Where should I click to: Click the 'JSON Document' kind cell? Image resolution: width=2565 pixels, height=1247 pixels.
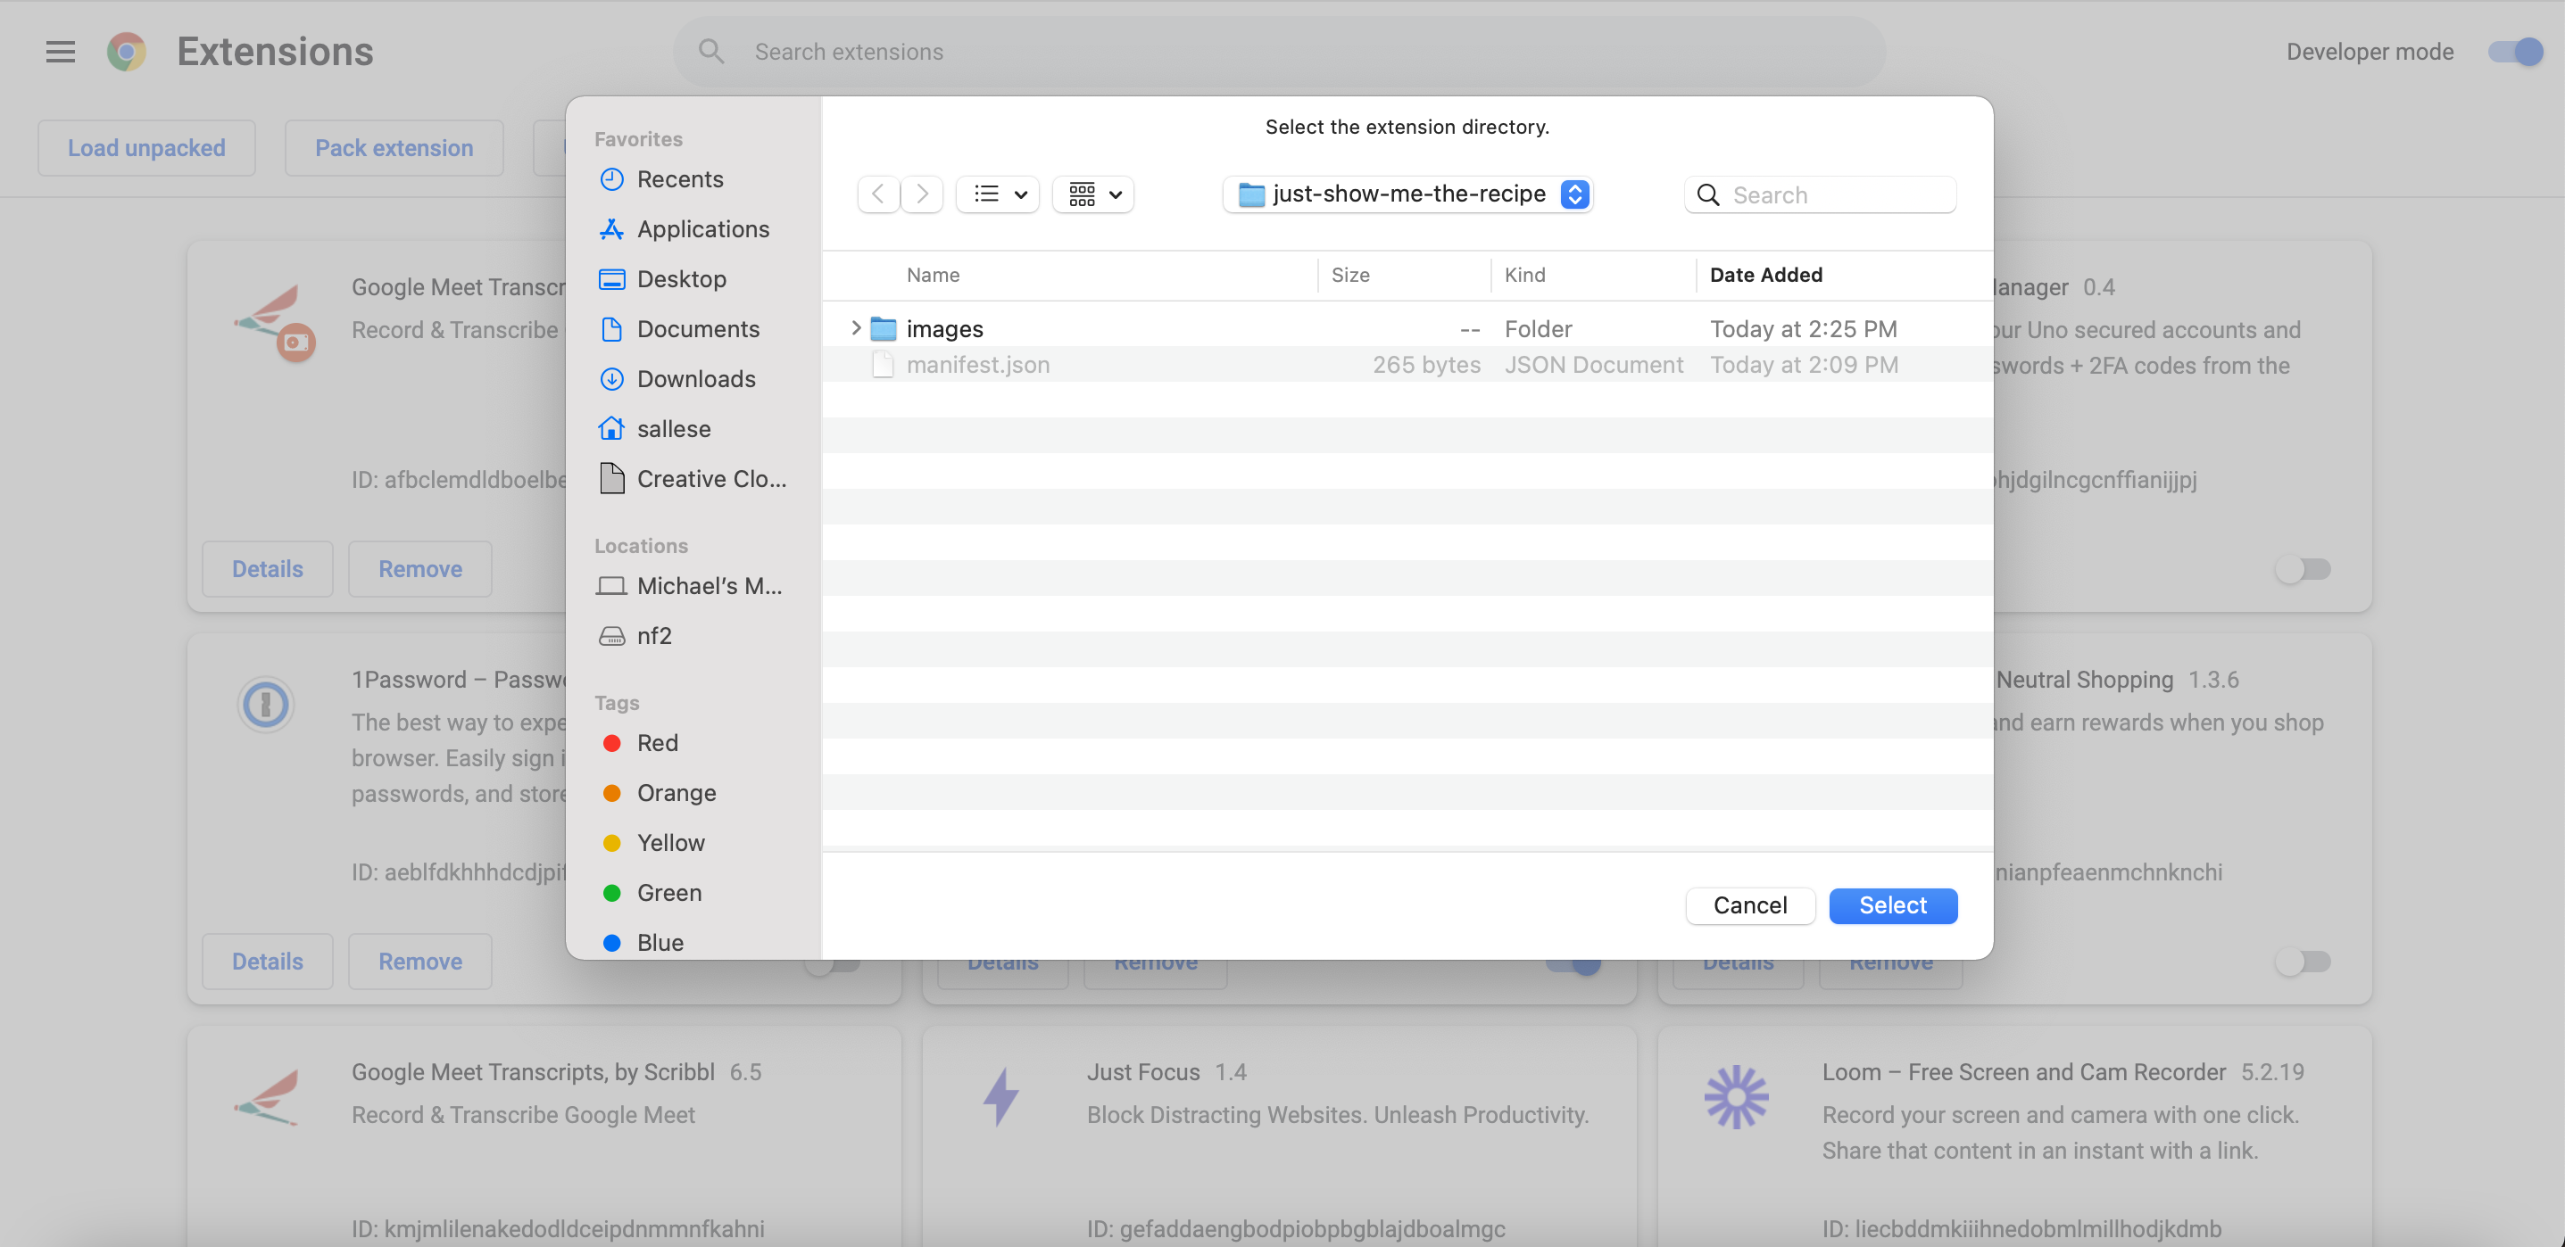(x=1593, y=364)
